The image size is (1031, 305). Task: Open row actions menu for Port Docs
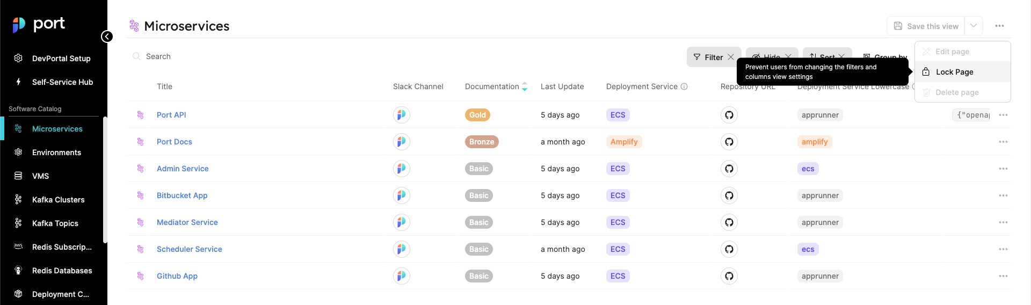tap(1003, 142)
